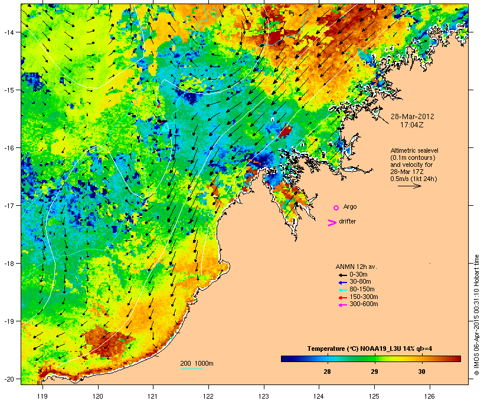Click the longitude axis label 122

point(208,396)
